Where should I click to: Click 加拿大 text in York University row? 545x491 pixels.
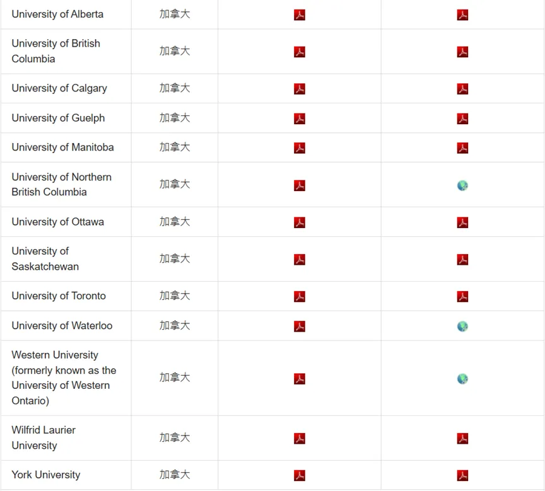(x=175, y=475)
